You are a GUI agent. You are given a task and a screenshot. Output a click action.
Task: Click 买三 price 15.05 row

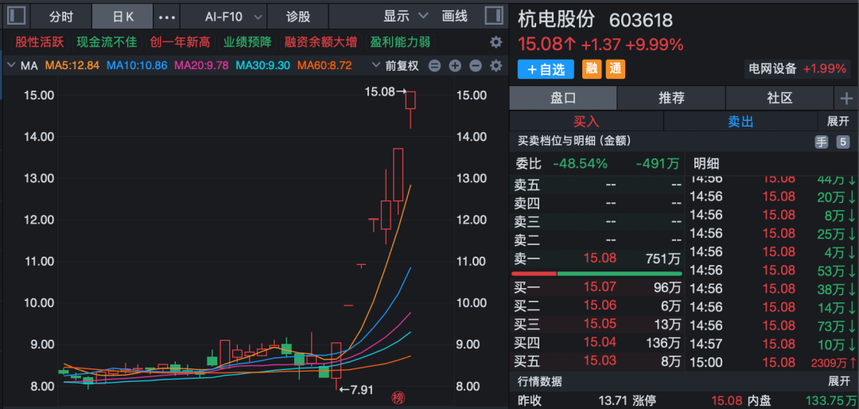(597, 324)
